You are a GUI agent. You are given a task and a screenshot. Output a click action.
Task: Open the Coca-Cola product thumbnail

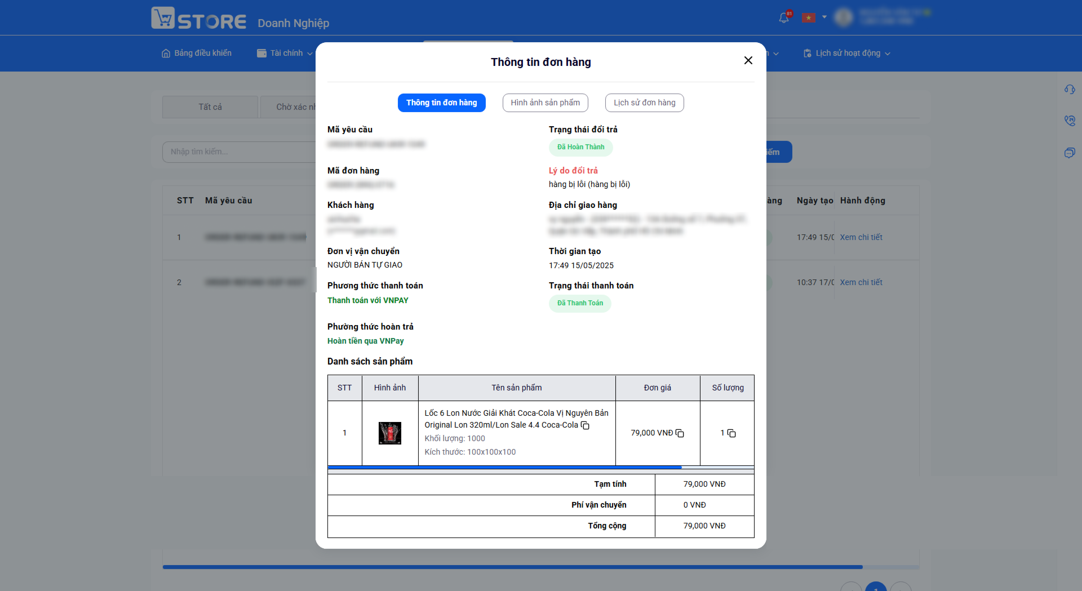390,433
